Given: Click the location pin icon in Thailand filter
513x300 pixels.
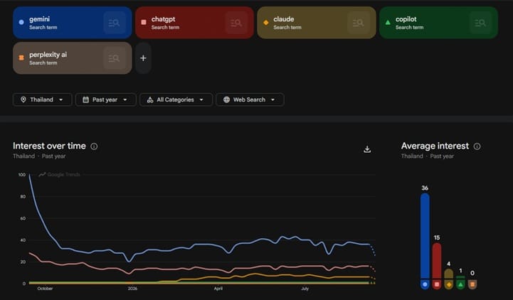Looking at the screenshot, I should [23, 100].
